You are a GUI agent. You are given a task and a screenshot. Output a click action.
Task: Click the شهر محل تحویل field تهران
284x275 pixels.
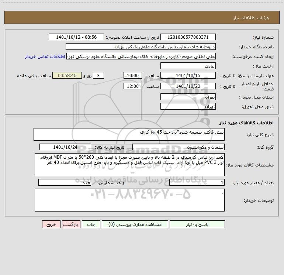(x=188, y=106)
